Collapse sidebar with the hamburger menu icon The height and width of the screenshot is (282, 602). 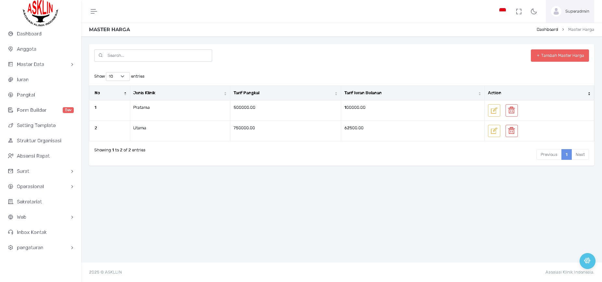pos(94,11)
